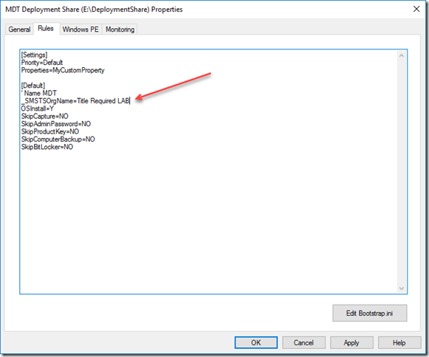Click the [Default] section header line
The width and height of the screenshot is (429, 357).
coord(33,86)
